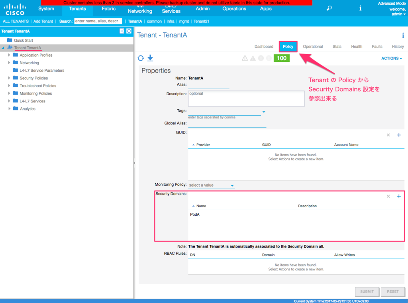Open the Fabric menu
408x303 pixels.
tap(108, 9)
